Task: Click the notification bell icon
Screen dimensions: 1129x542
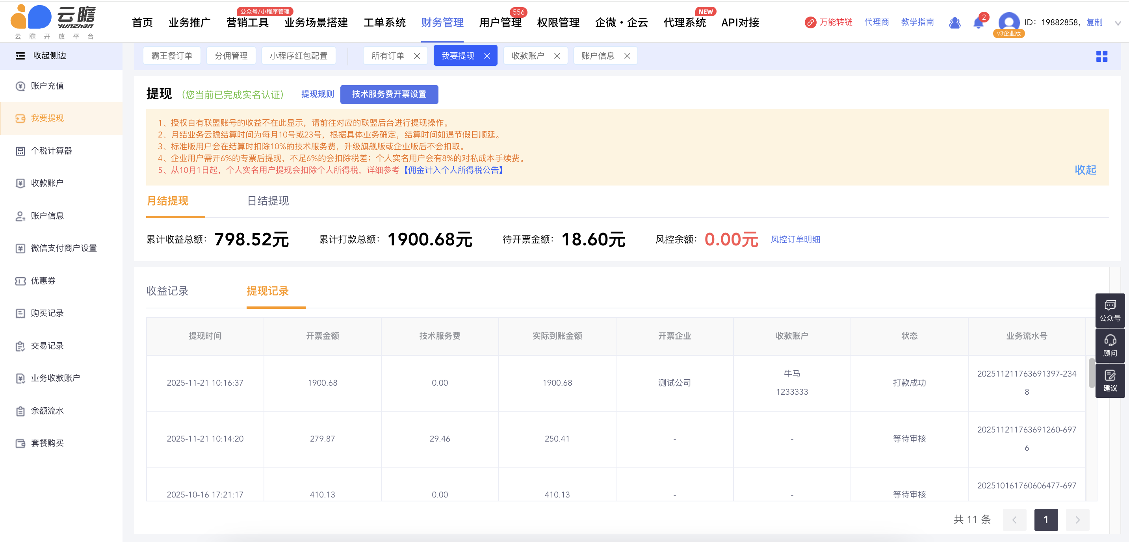Action: click(978, 23)
